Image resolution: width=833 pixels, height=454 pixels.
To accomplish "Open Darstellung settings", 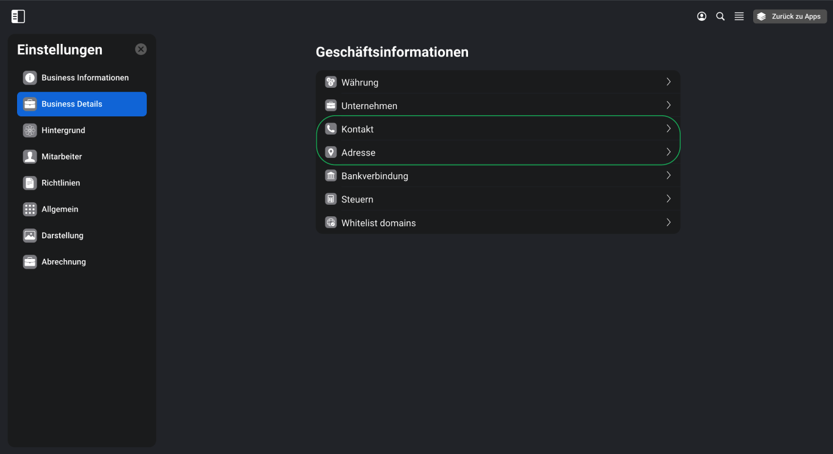I will click(82, 235).
